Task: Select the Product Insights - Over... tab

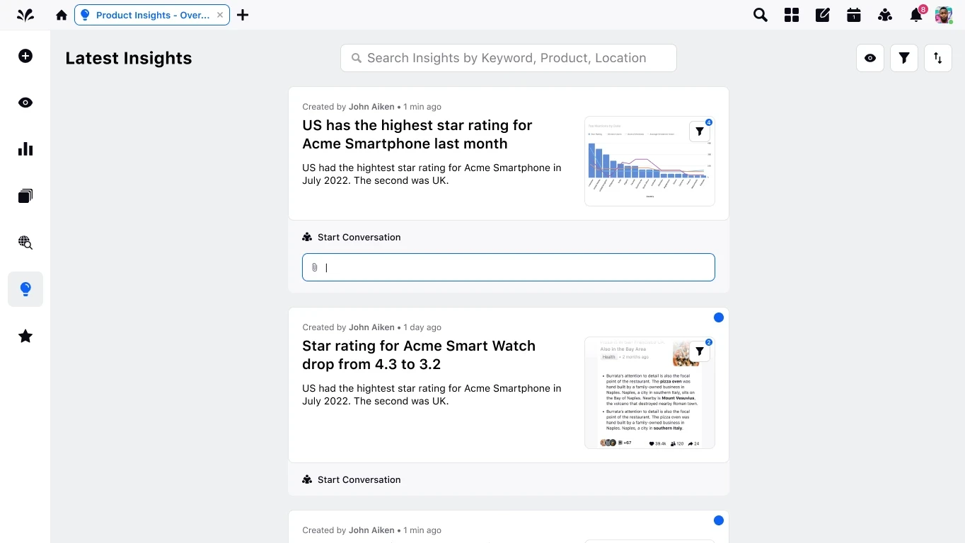Action: tap(152, 15)
